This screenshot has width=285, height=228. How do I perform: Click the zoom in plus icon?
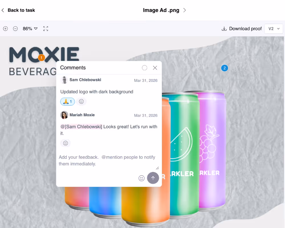[5, 28]
